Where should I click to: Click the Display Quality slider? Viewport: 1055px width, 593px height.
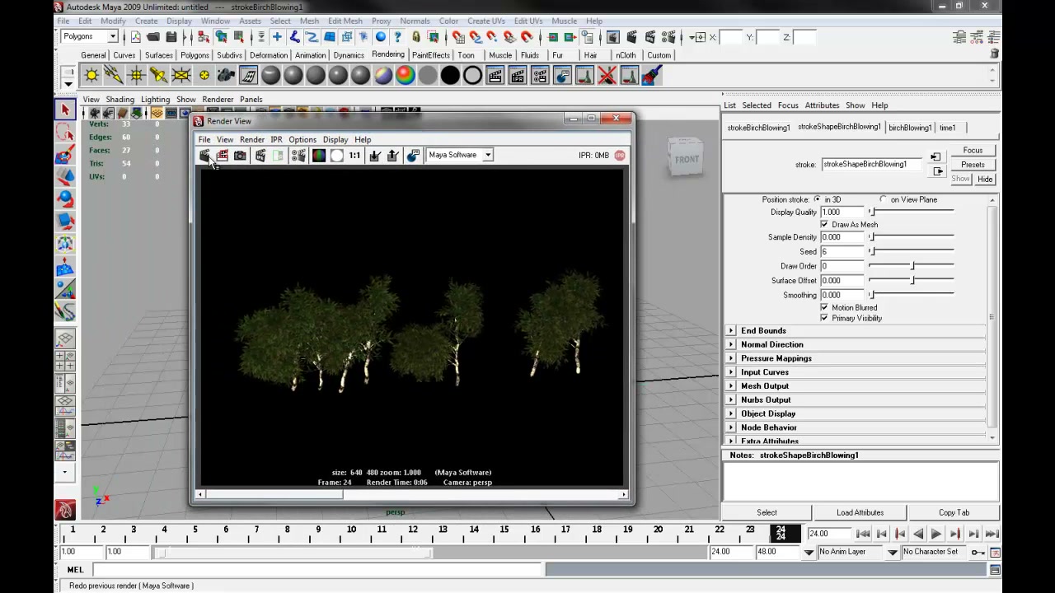(x=911, y=212)
